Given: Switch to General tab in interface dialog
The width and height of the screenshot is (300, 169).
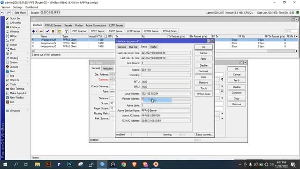Looking at the screenshot, I should [122, 47].
